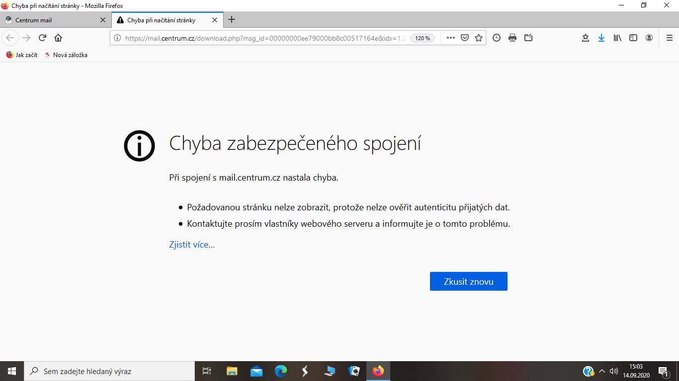Image resolution: width=679 pixels, height=381 pixels.
Task: Open the volume speaker control
Action: pyautogui.click(x=614, y=371)
